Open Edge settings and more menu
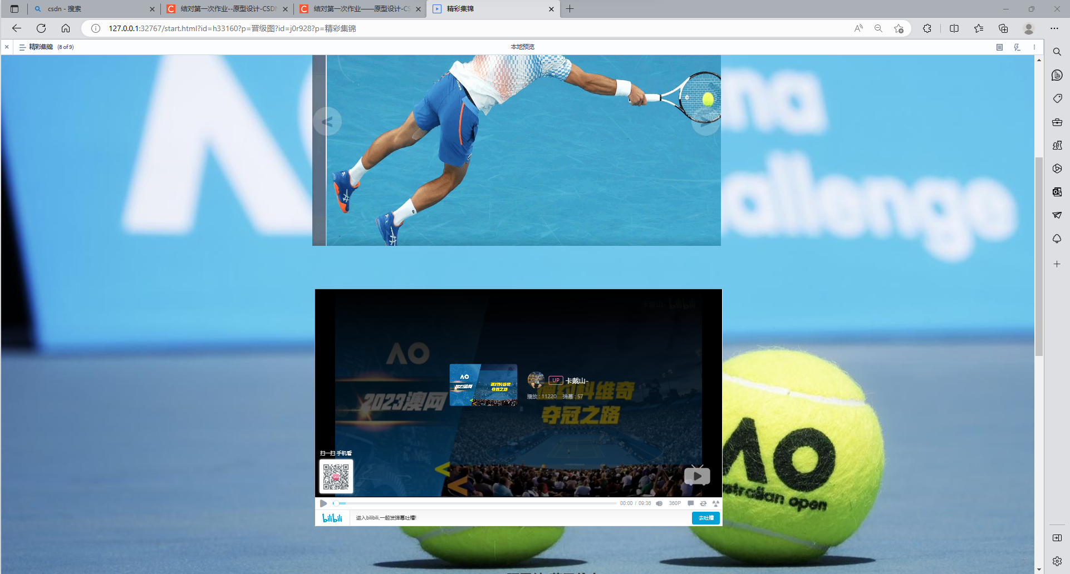This screenshot has height=574, width=1070. pos(1054,28)
